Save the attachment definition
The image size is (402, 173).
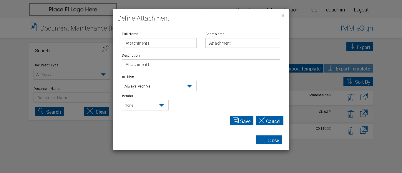coord(241,121)
